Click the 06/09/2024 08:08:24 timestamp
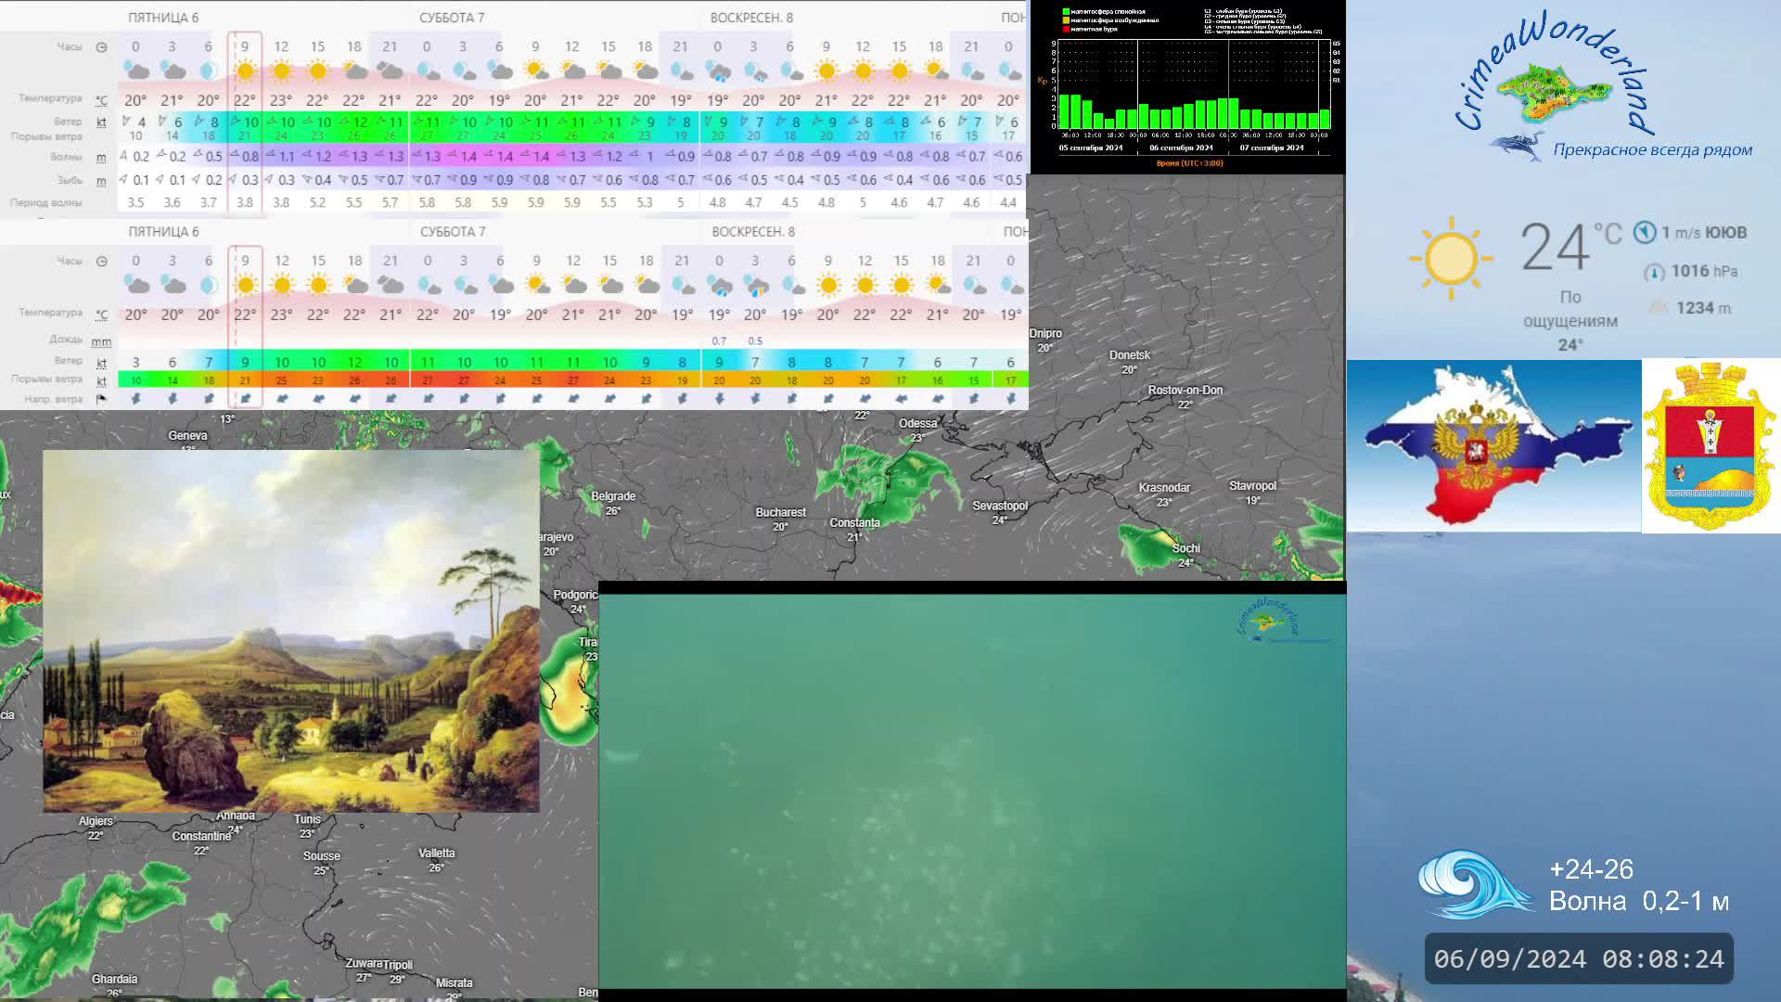Image resolution: width=1781 pixels, height=1002 pixels. tap(1579, 958)
